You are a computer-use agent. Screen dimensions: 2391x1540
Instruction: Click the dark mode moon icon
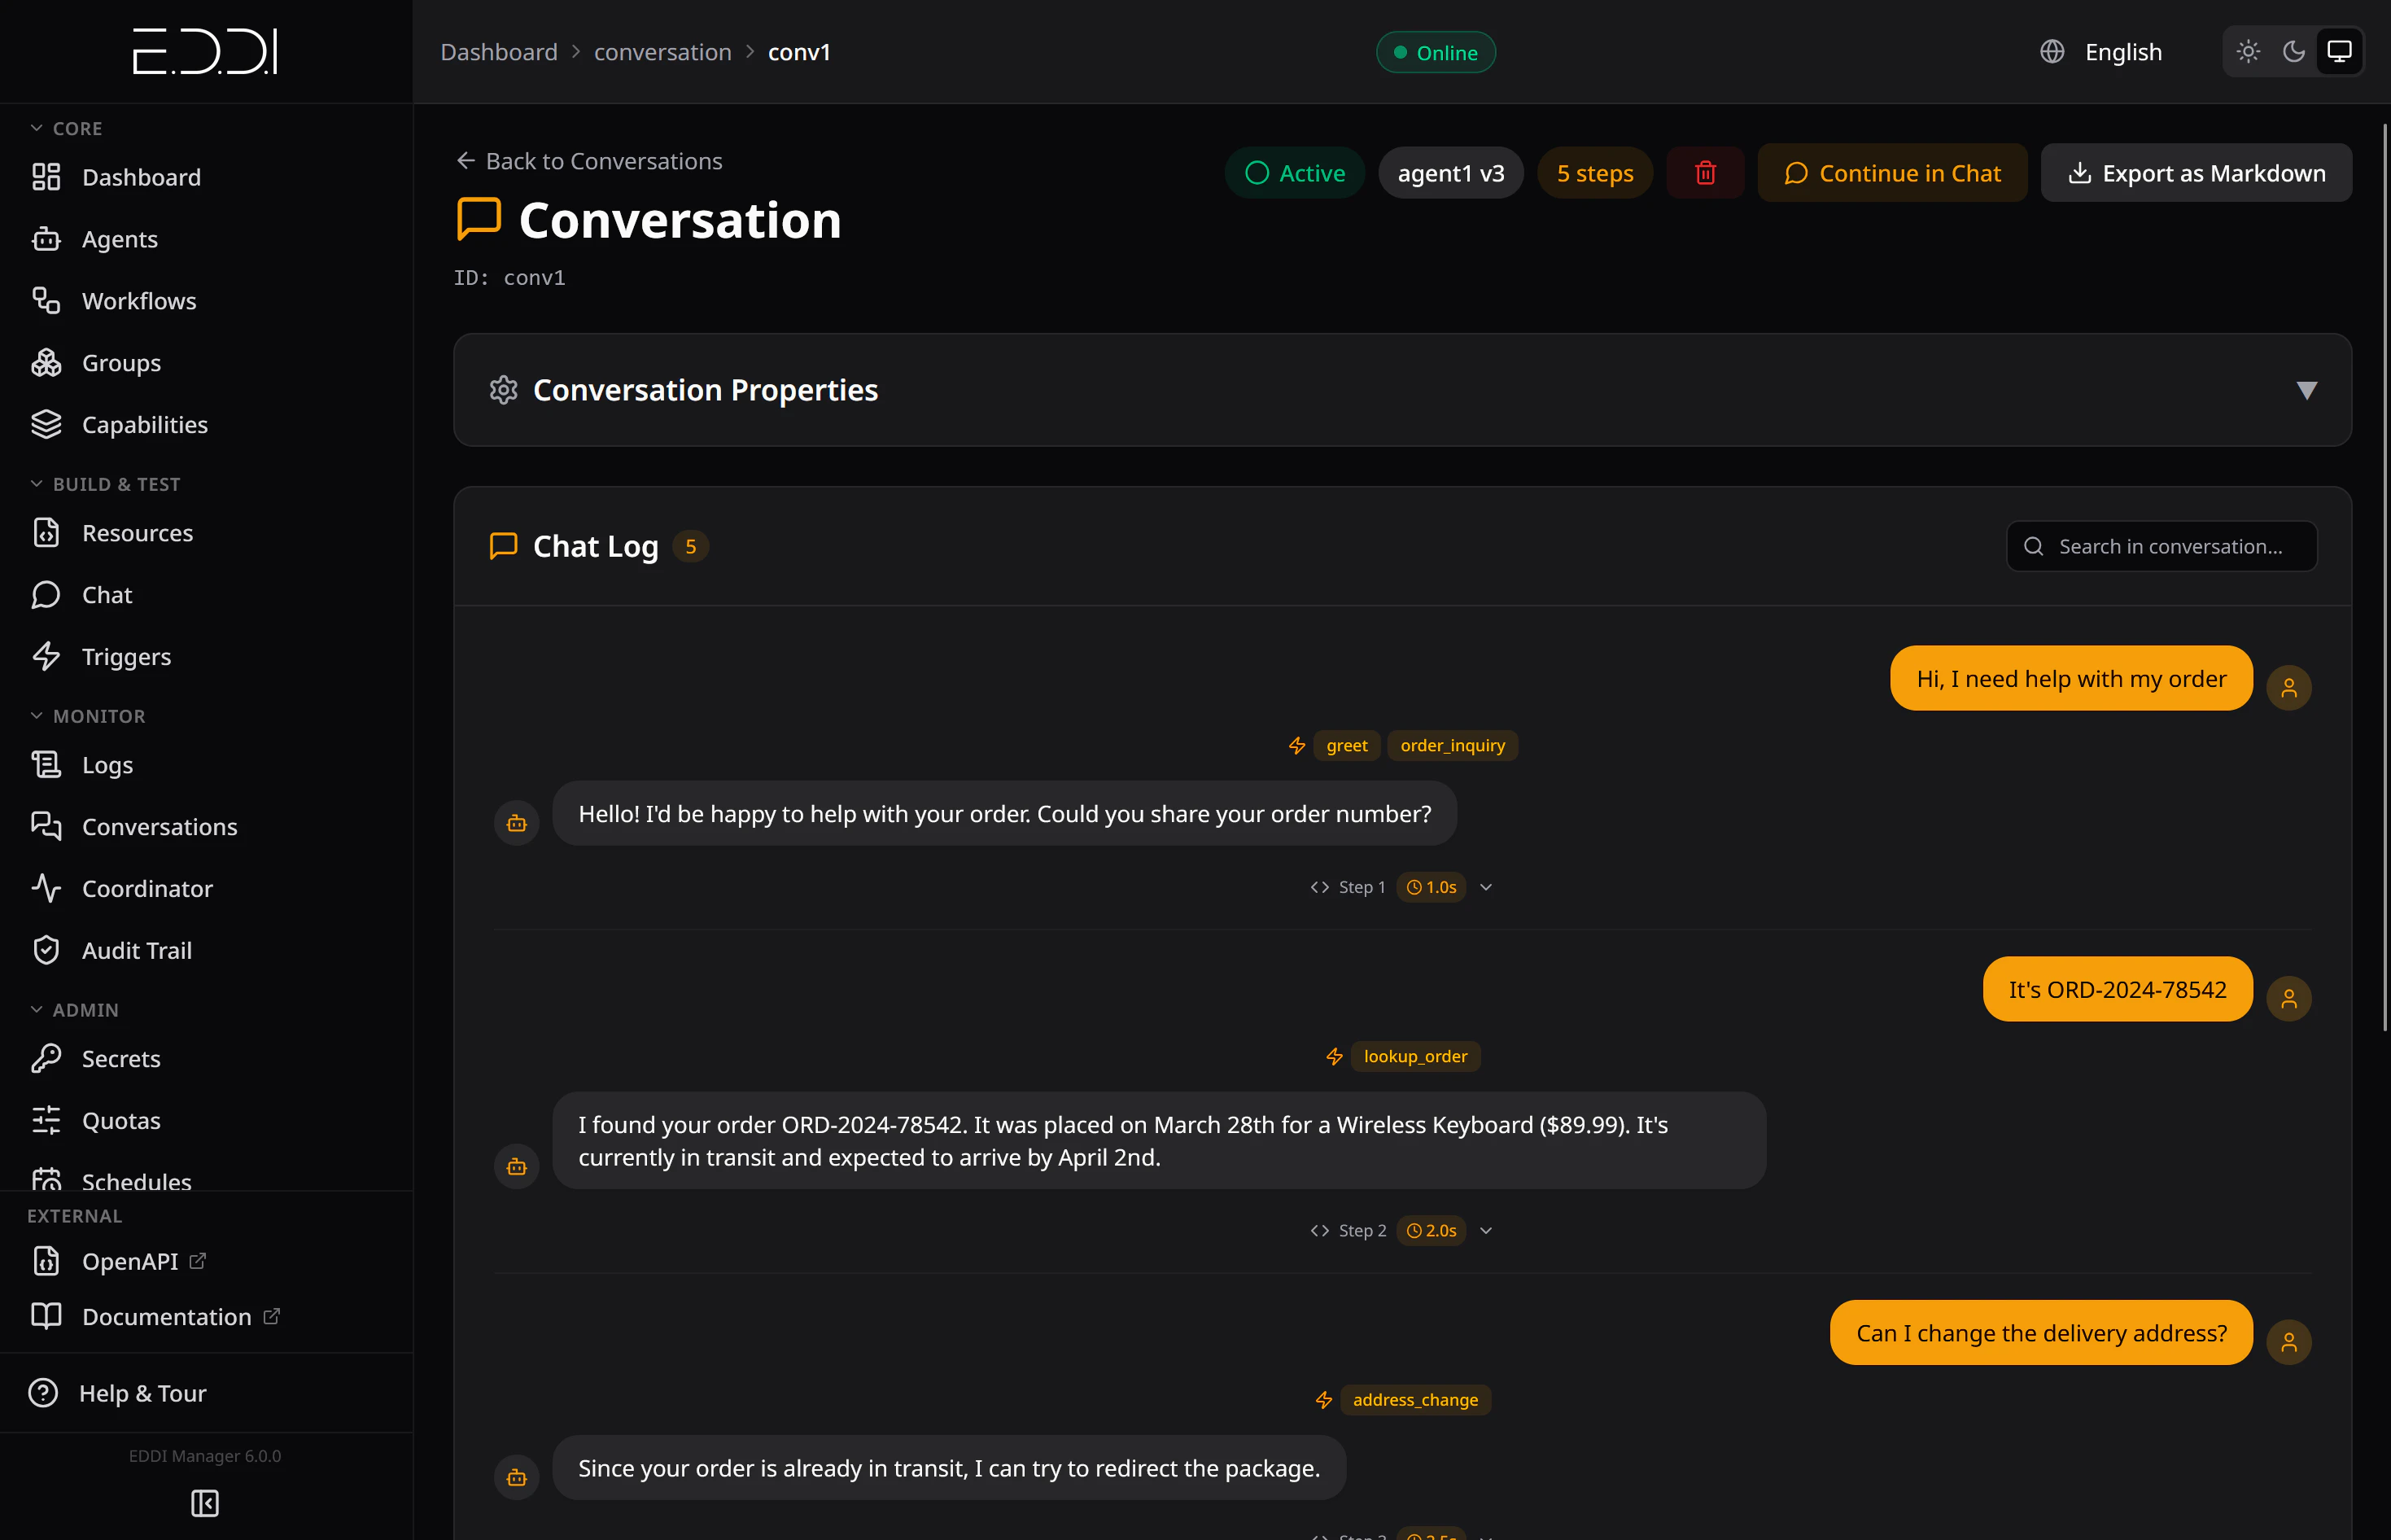2293,51
